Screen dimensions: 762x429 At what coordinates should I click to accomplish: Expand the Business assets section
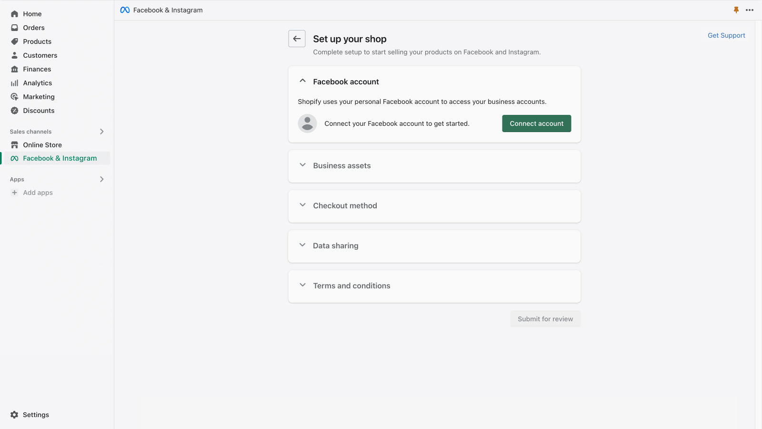click(303, 165)
